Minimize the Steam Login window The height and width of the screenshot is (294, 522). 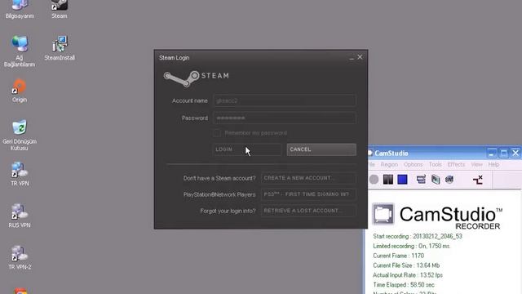click(352, 58)
